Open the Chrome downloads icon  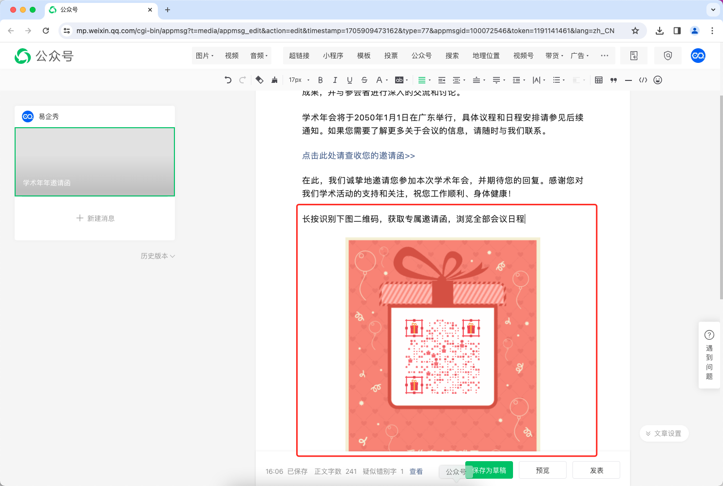point(660,31)
